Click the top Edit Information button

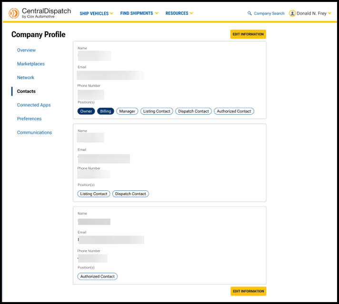[x=248, y=34]
